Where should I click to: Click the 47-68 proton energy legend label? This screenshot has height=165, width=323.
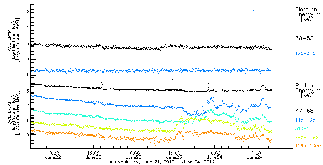(x=304, y=111)
